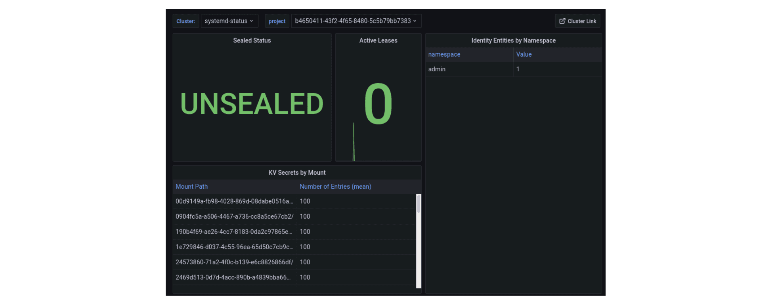
Task: Select the admin namespace cell
Action: 437,69
